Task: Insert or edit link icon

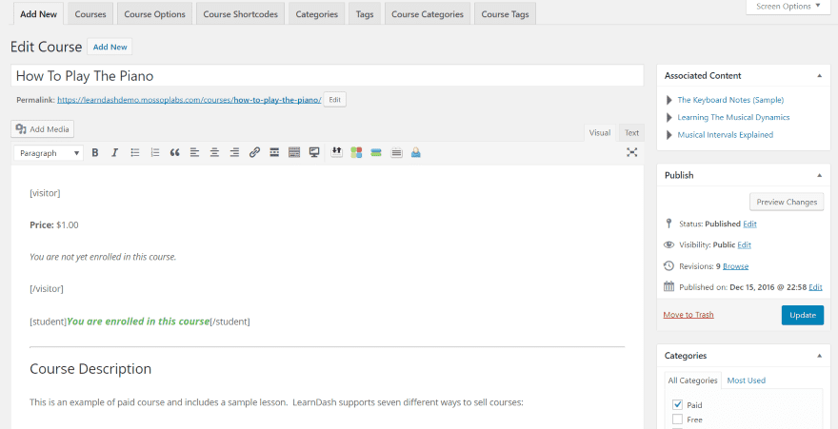Action: click(254, 153)
